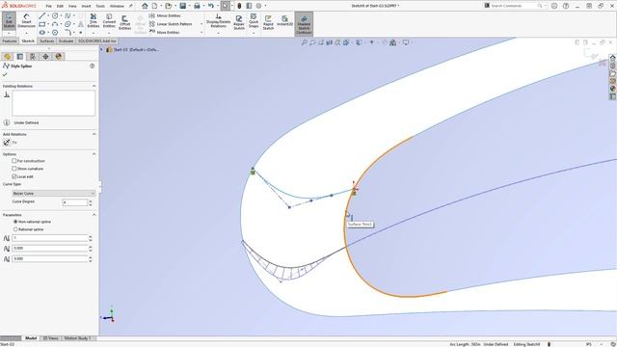Enable the For construction checkbox
Screen dimensions: 617x347
(x=14, y=161)
